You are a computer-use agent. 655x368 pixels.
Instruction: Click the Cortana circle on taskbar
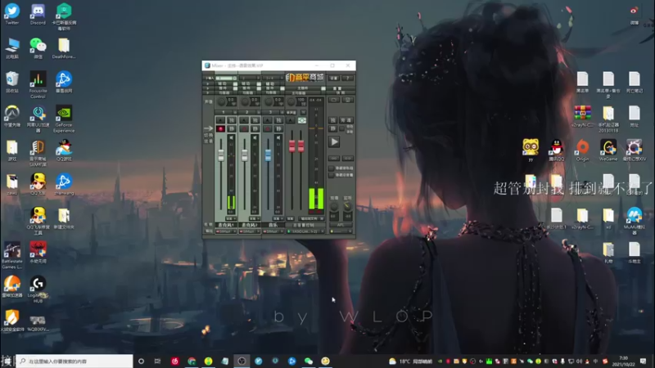pos(141,361)
